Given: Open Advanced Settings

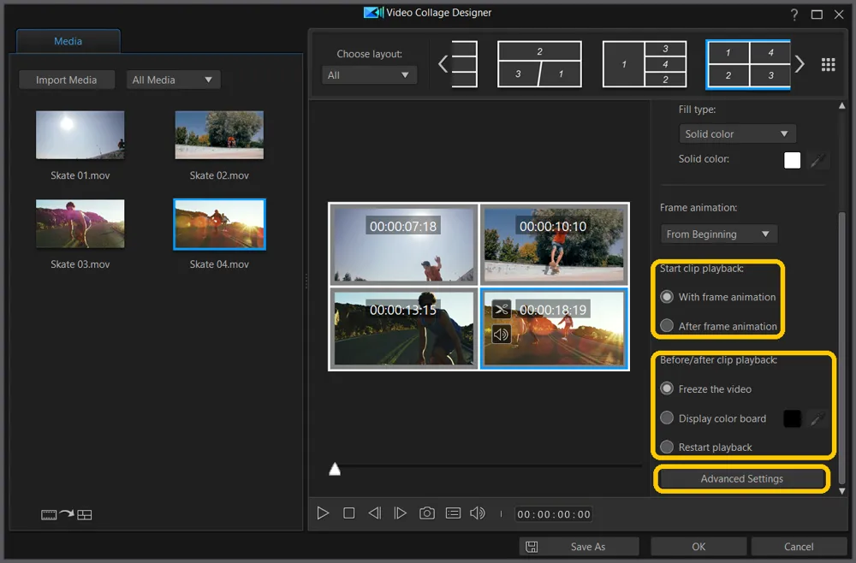Looking at the screenshot, I should [x=742, y=478].
